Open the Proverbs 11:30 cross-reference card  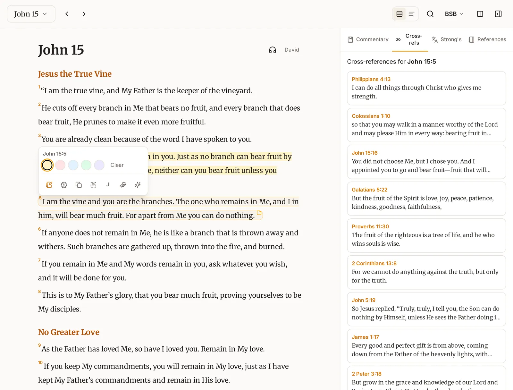tap(426, 235)
